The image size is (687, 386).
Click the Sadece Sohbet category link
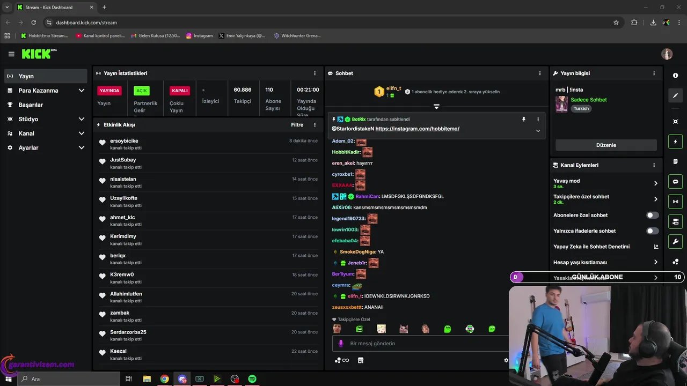pos(589,100)
